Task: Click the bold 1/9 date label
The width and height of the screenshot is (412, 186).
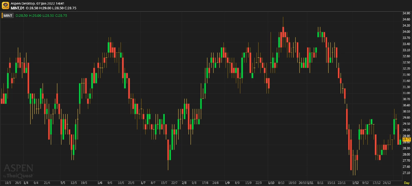Action: point(227,183)
